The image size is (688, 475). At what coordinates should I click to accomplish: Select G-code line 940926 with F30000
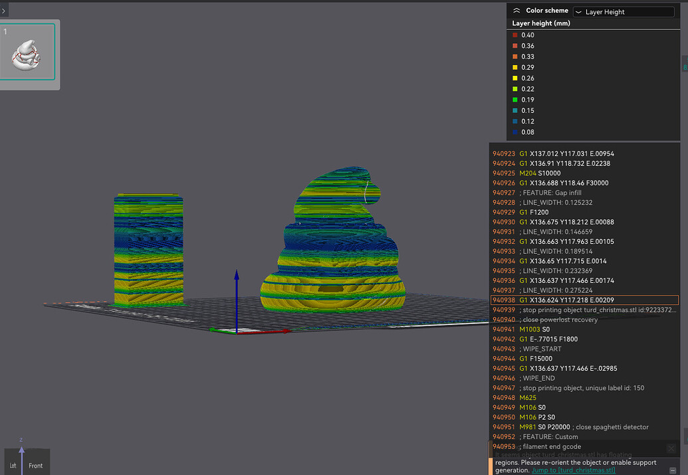[584, 183]
